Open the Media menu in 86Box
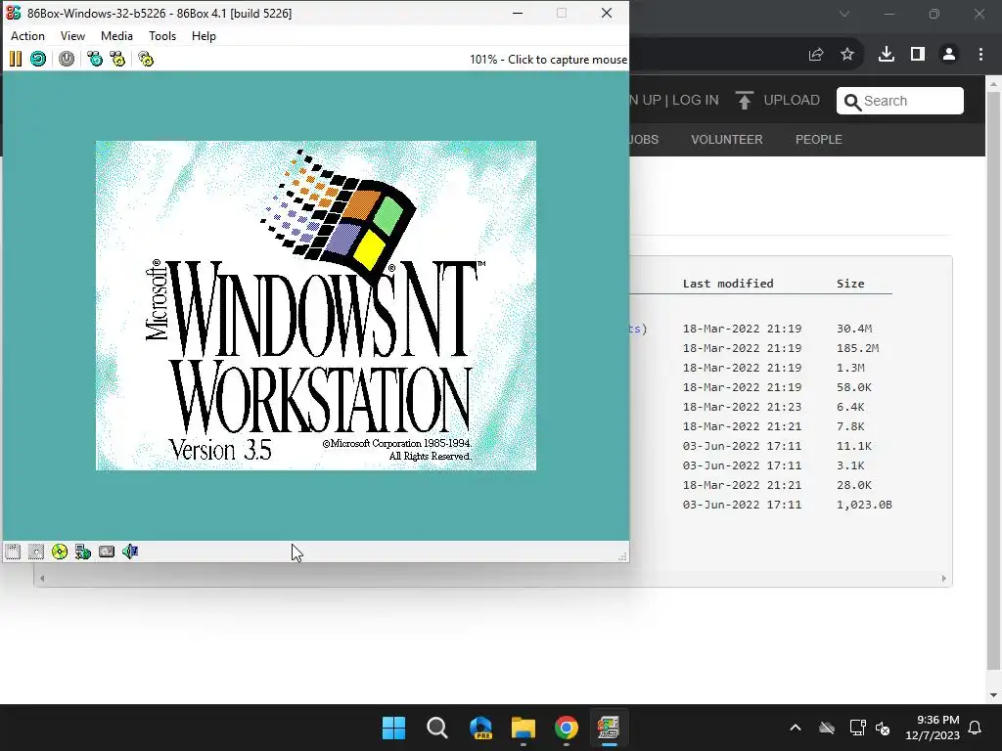The image size is (1002, 751). click(117, 36)
